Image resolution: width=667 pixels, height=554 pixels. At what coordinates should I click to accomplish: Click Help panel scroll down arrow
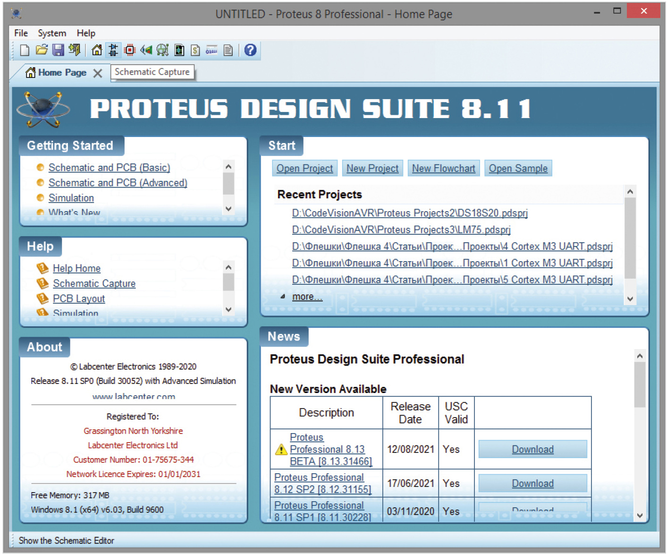pyautogui.click(x=228, y=310)
